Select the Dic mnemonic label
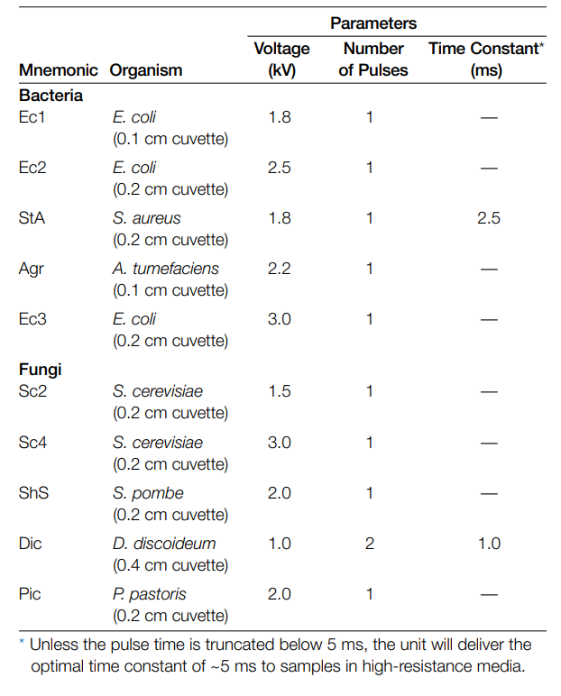 [x=31, y=544]
